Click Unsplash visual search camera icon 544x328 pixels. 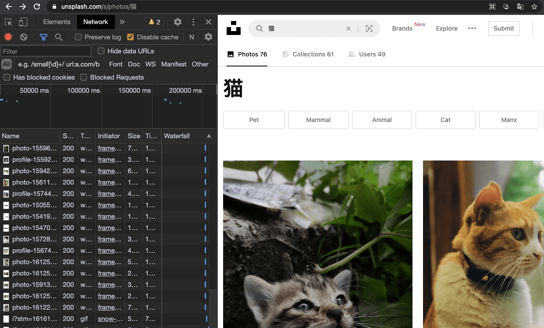pos(369,28)
